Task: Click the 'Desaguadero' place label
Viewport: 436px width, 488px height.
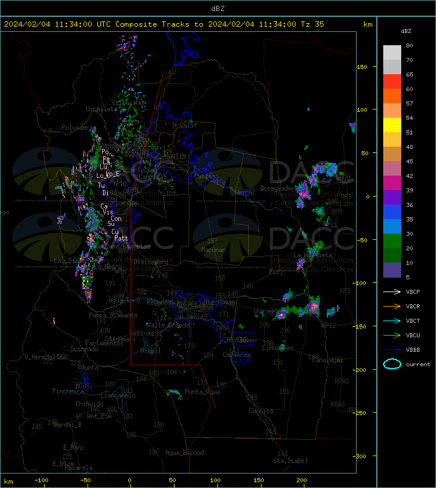Action: click(279, 188)
